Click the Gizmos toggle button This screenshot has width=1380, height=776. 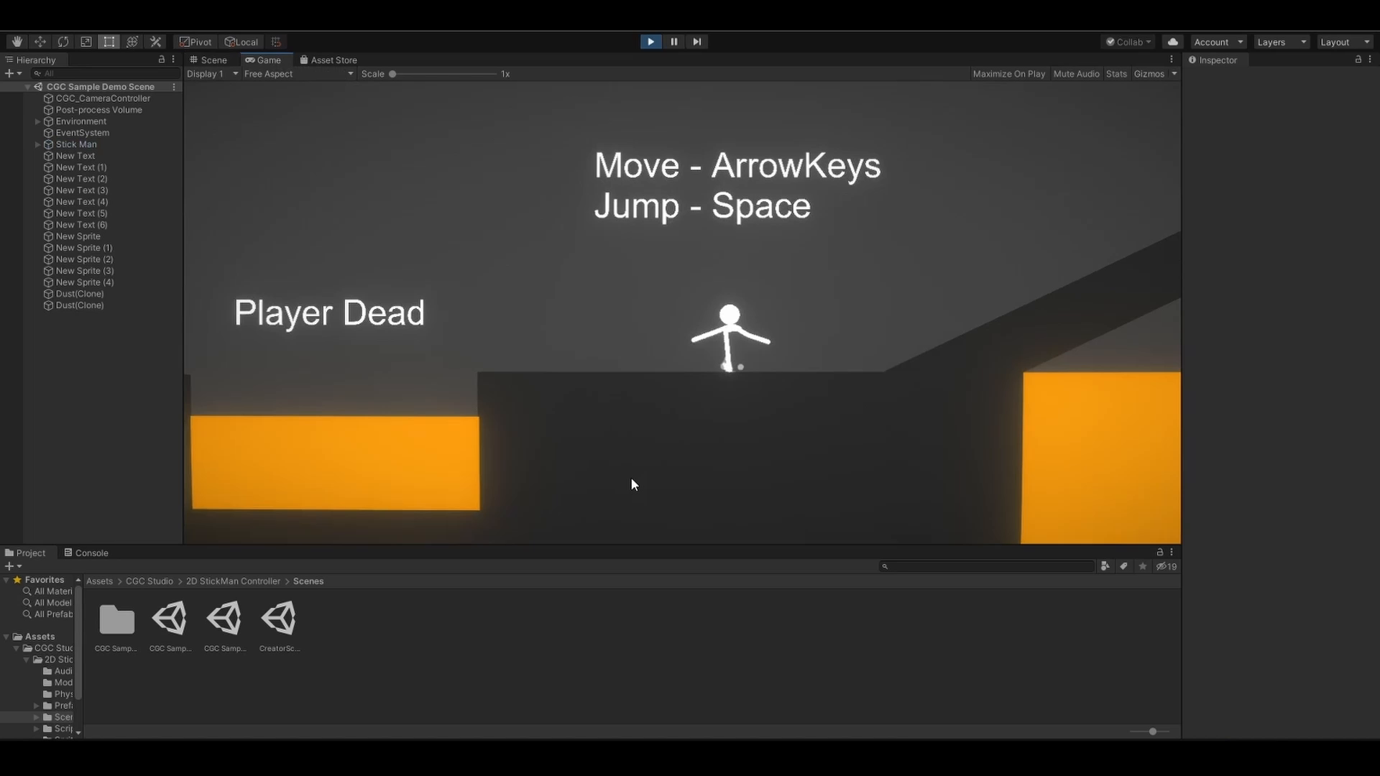[x=1149, y=73]
